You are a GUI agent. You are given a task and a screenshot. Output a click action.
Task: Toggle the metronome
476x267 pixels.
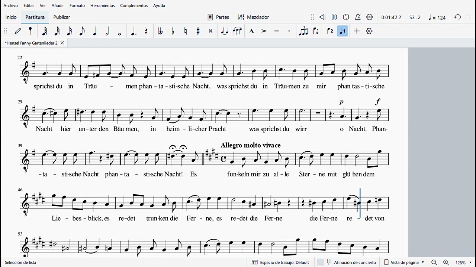[358, 17]
